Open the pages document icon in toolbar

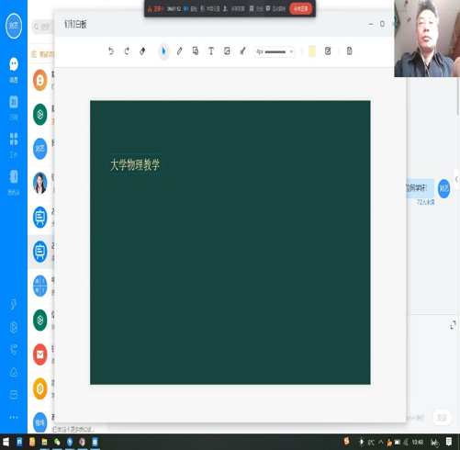[x=349, y=51]
